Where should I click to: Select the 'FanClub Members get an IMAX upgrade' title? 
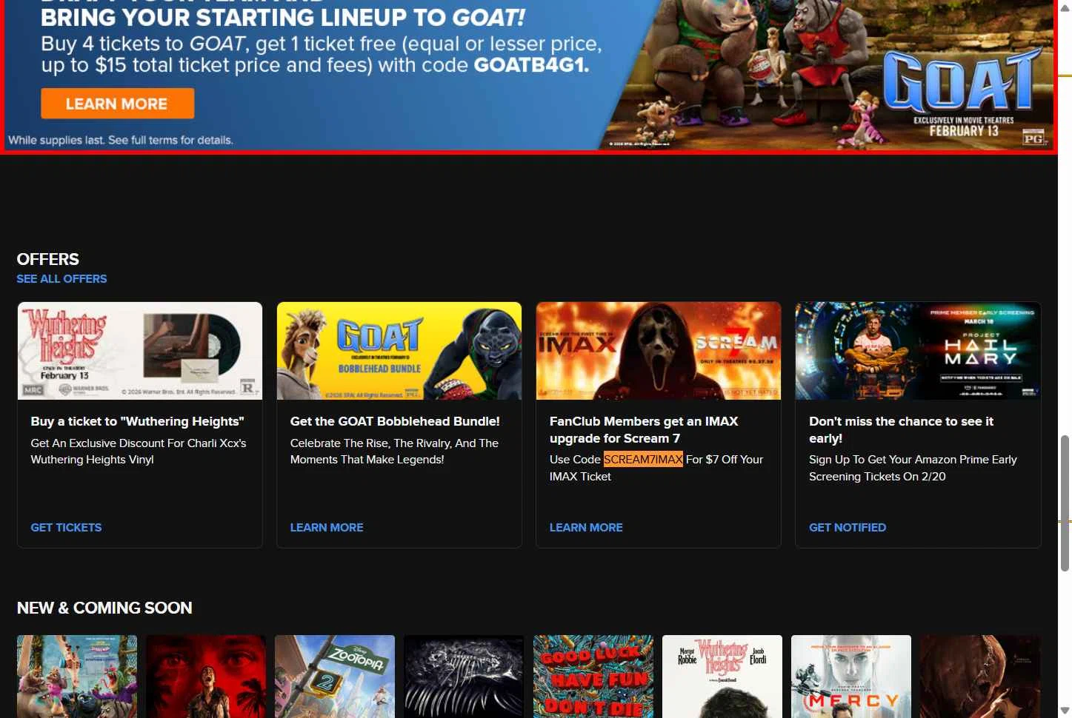click(644, 429)
